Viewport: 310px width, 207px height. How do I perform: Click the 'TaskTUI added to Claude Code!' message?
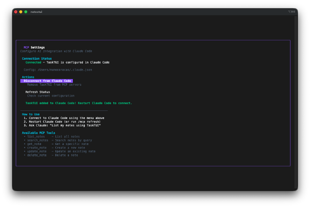[x=79, y=103]
